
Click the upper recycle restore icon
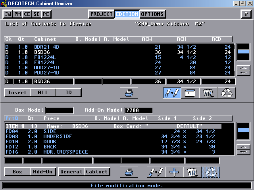[227, 93]
